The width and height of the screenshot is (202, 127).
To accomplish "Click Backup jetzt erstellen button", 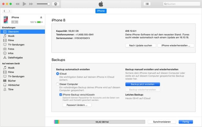I will pyautogui.click(x=143, y=84).
